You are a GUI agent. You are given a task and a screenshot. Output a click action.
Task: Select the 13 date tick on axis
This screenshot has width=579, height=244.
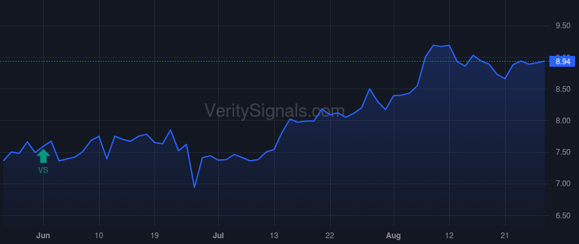(x=274, y=235)
